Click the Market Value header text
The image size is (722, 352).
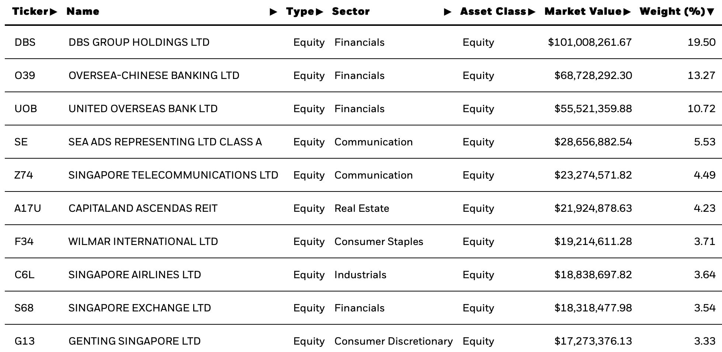coord(583,11)
